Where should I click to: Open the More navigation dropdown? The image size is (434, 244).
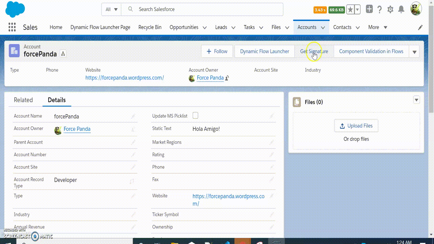[378, 27]
